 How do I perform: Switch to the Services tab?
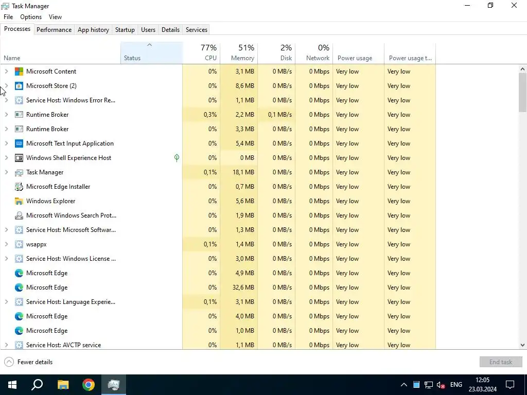pos(197,29)
